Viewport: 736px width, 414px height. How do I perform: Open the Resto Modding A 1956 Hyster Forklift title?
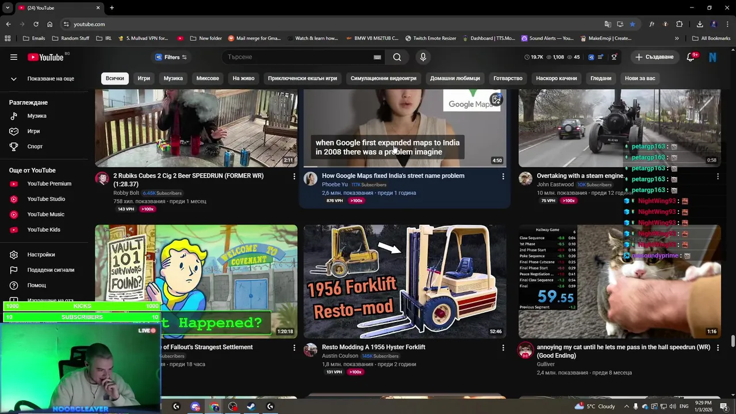point(374,347)
